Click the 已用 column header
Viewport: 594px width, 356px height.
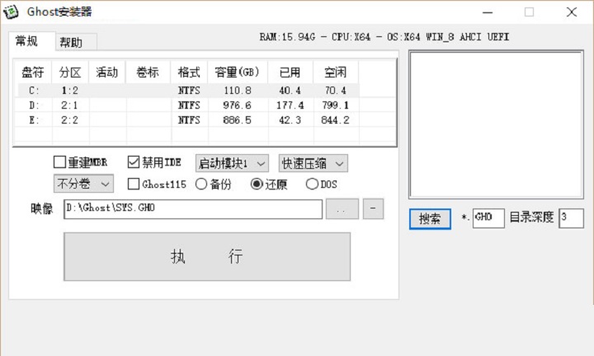tap(290, 72)
